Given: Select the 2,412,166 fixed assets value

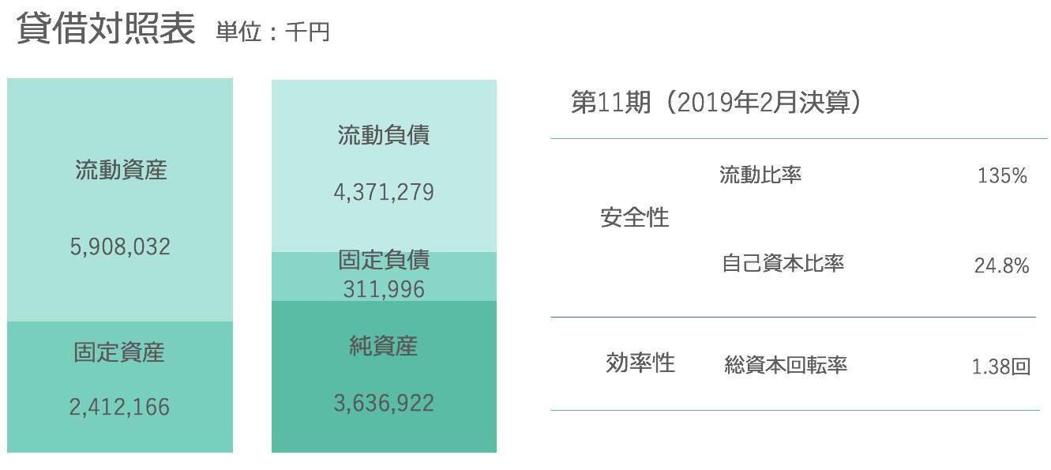Looking at the screenshot, I should pos(119,408).
